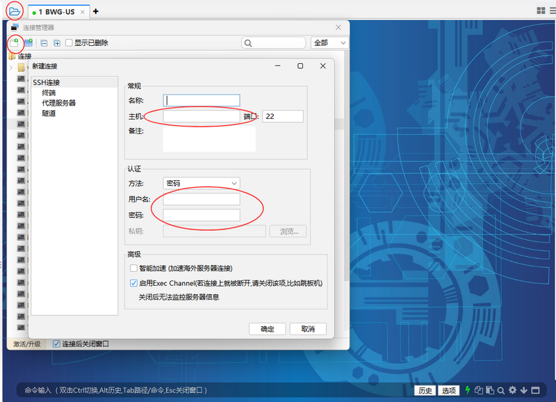Confirm the new connection with 确定

coord(267,330)
